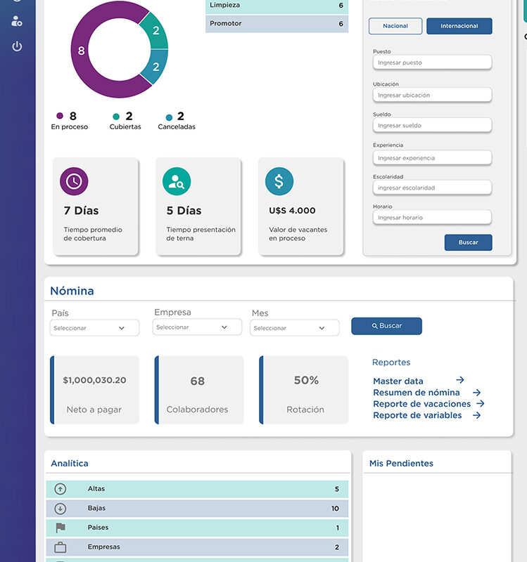Click Buscar button below the Horario field
Viewport: 527px width, 562px height.
[x=468, y=242]
